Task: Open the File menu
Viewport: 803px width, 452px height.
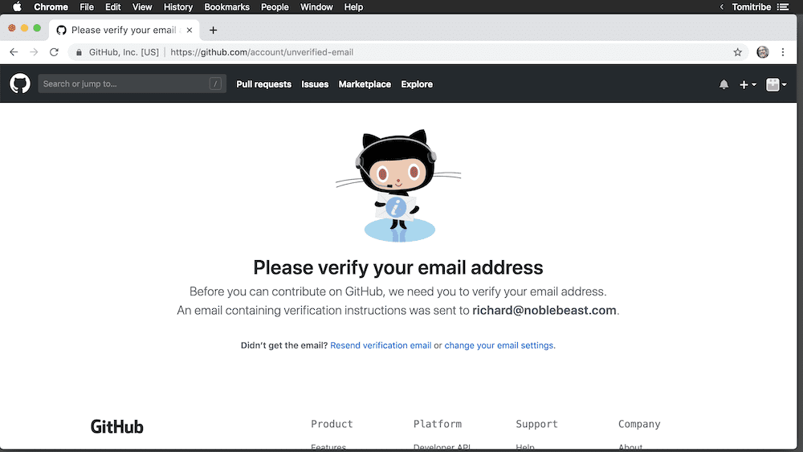Action: pyautogui.click(x=87, y=7)
